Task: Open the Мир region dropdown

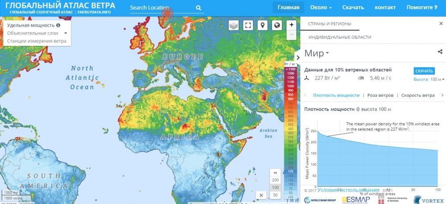Action: coord(317,53)
